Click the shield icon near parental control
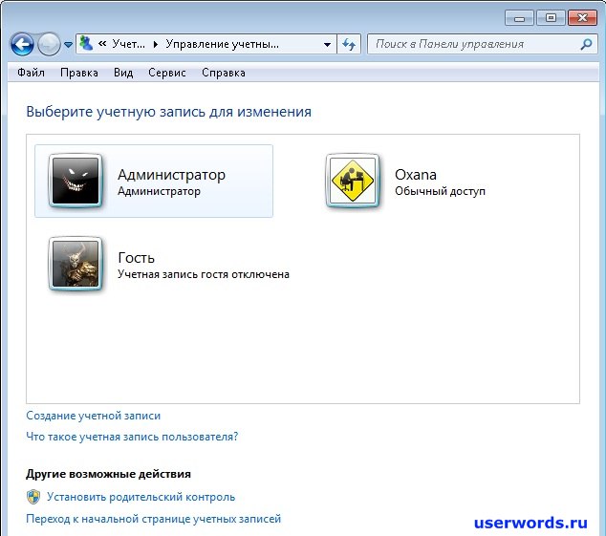This screenshot has width=606, height=536. click(x=33, y=497)
